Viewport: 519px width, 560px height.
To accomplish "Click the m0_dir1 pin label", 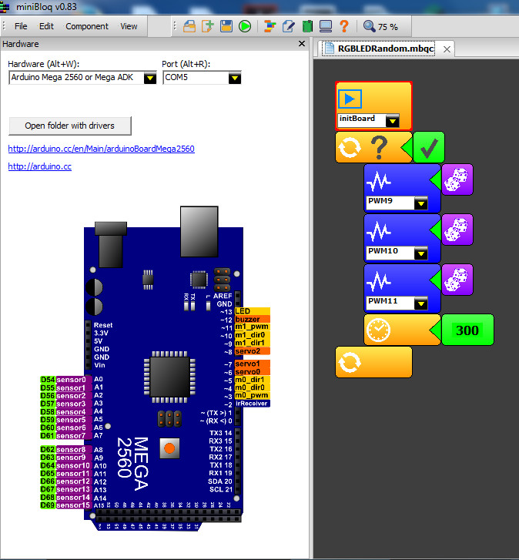I will pyautogui.click(x=252, y=380).
